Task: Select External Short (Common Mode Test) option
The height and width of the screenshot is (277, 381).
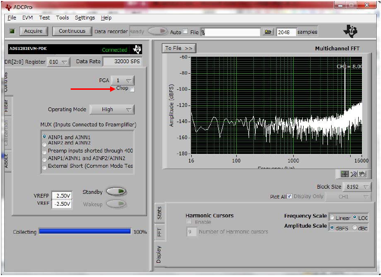Action: tap(45, 167)
